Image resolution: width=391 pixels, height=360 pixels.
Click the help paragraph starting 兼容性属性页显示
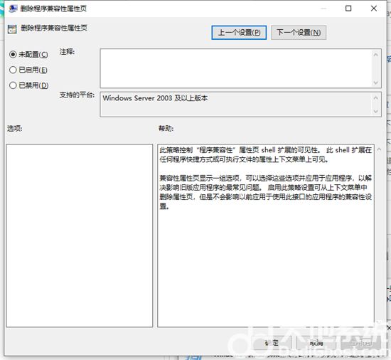point(266,192)
